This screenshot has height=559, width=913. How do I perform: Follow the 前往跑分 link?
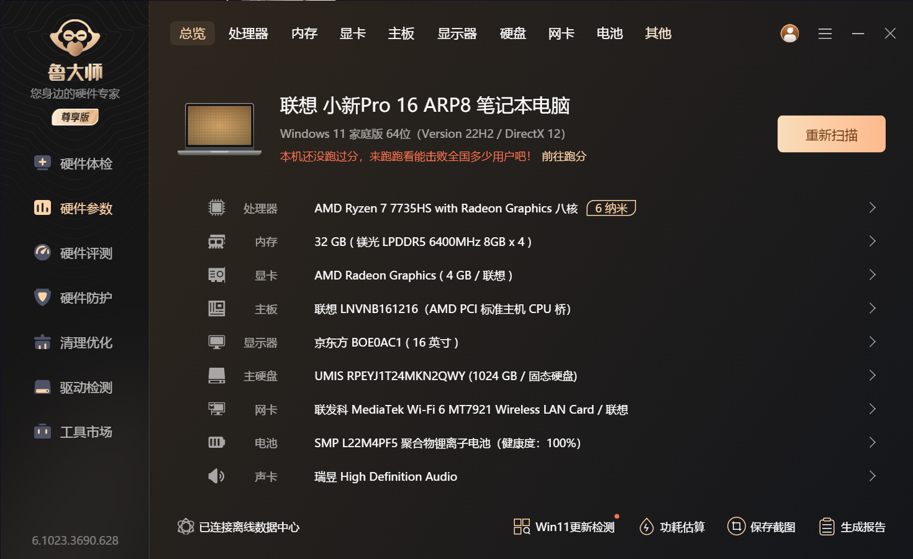tap(564, 157)
